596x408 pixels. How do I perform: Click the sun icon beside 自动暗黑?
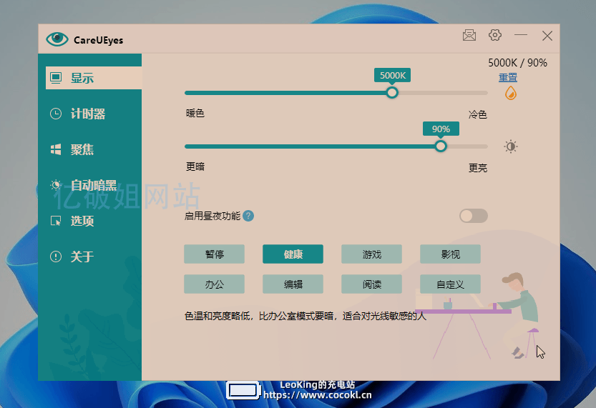coord(56,185)
